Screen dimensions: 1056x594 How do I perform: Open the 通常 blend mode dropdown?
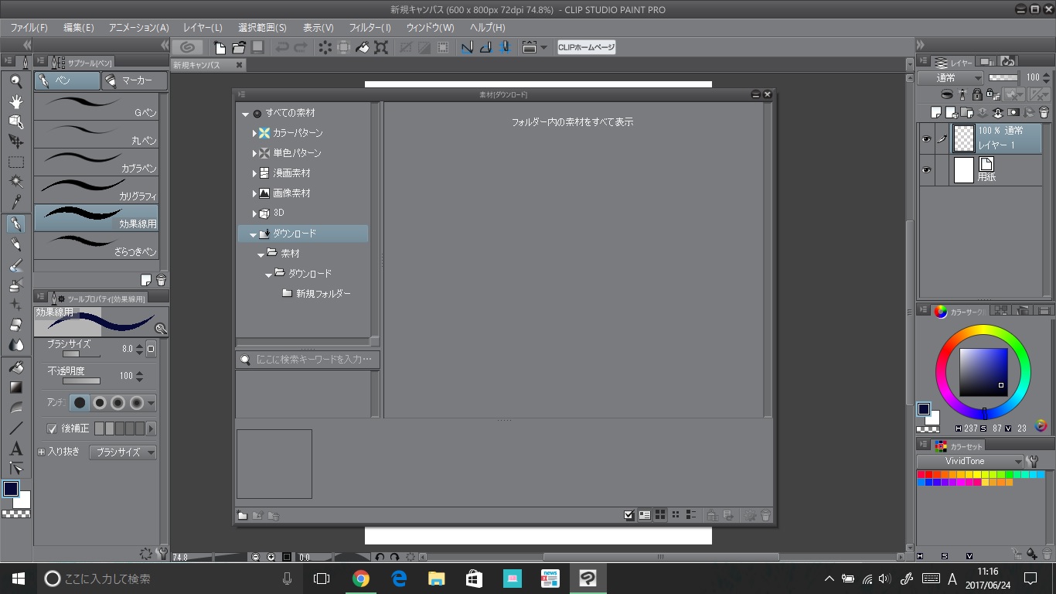[x=951, y=78]
